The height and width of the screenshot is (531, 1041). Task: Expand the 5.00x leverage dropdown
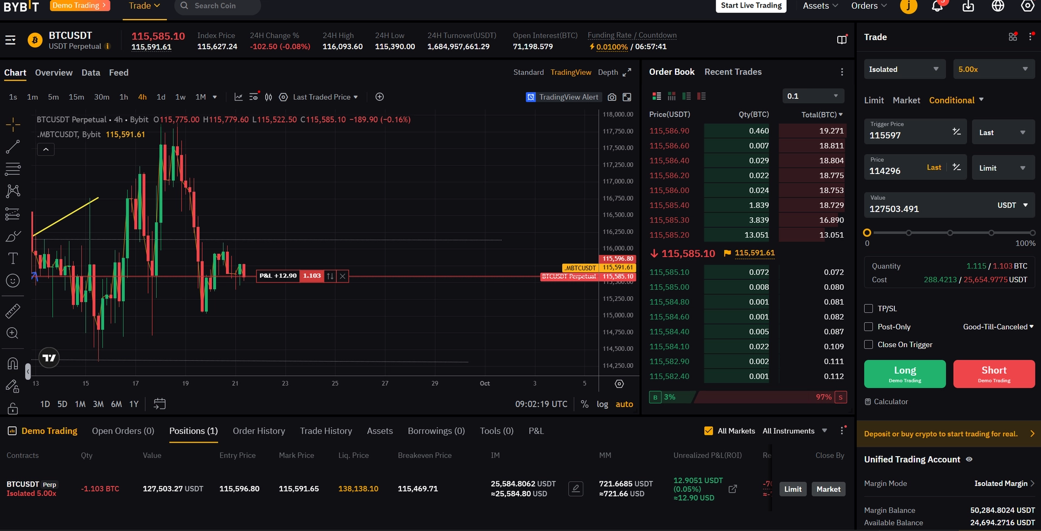(993, 69)
